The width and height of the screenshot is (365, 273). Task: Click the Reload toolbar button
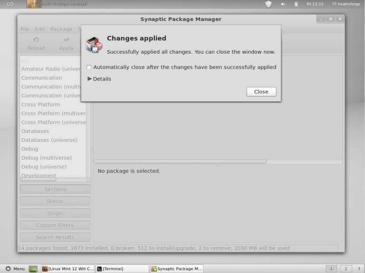point(36,44)
